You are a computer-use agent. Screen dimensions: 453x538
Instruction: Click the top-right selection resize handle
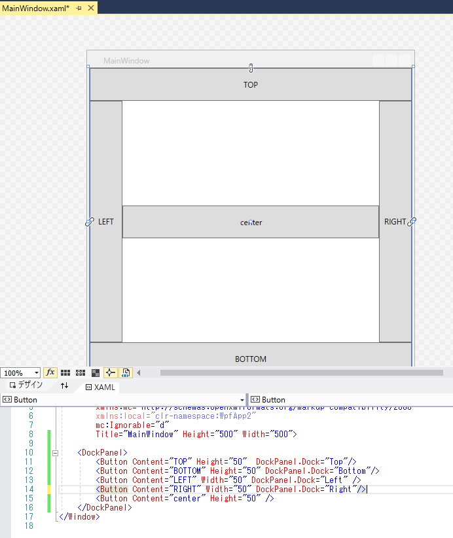point(413,67)
